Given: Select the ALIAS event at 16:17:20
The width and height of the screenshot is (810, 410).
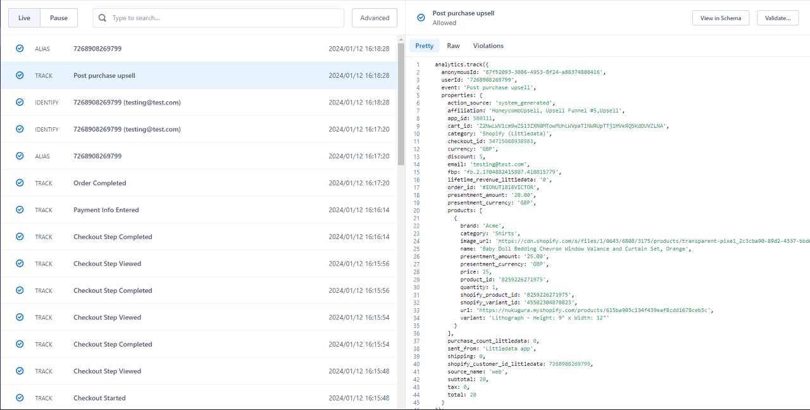Looking at the screenshot, I should click(x=199, y=156).
